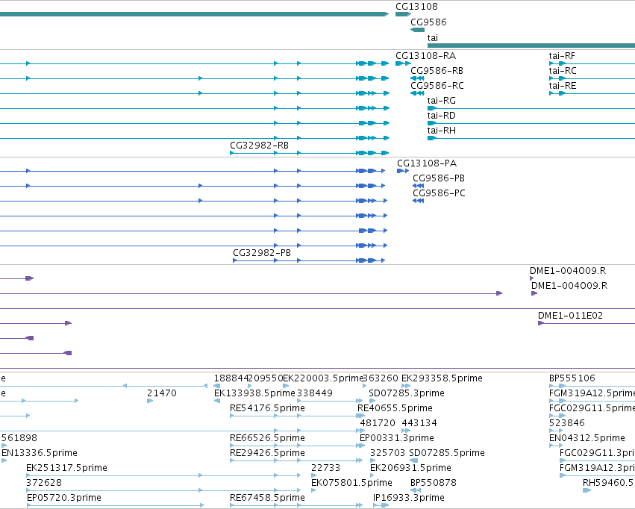Select the RE40655.5prime EST label
Viewport: 635px width, 509px height.
coord(395,408)
